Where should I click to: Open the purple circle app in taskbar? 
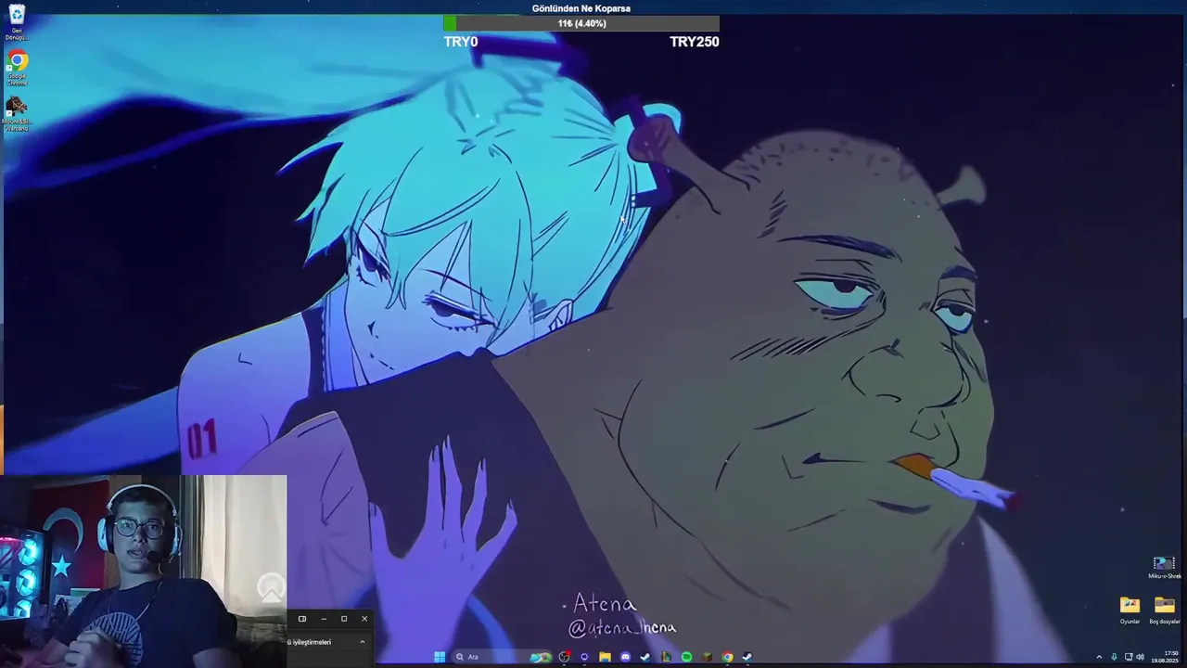[x=584, y=657]
